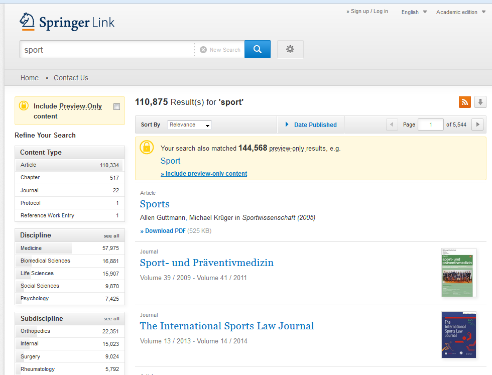Viewport: 492px width, 375px height.
Task: Tick the Include Preview-Only content checkbox
Action: pyautogui.click(x=116, y=107)
